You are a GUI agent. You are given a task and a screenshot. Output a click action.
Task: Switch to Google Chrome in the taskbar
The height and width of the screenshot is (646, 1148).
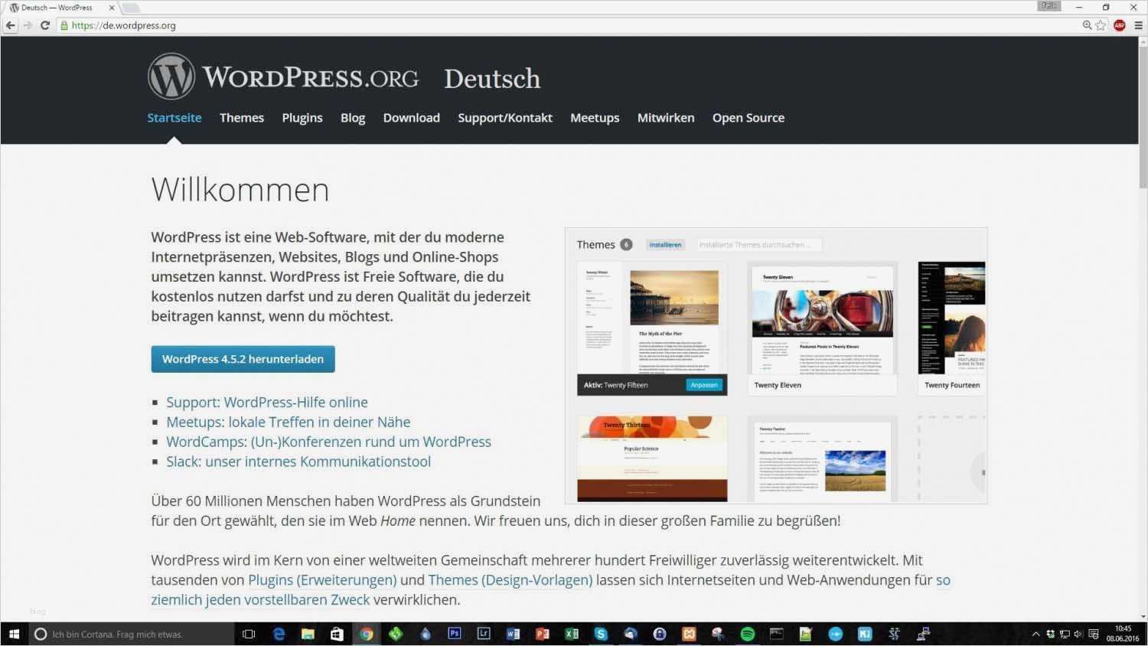point(367,634)
